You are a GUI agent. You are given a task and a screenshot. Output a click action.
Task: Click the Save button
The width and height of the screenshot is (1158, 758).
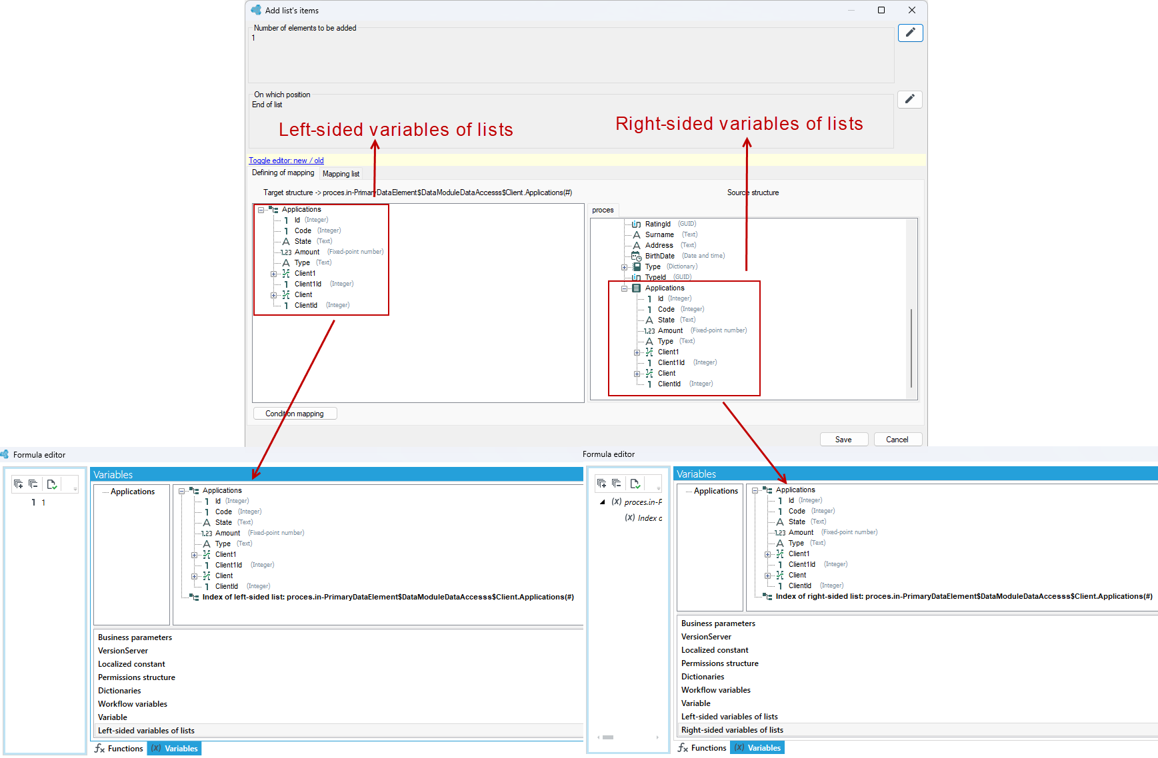click(x=844, y=440)
